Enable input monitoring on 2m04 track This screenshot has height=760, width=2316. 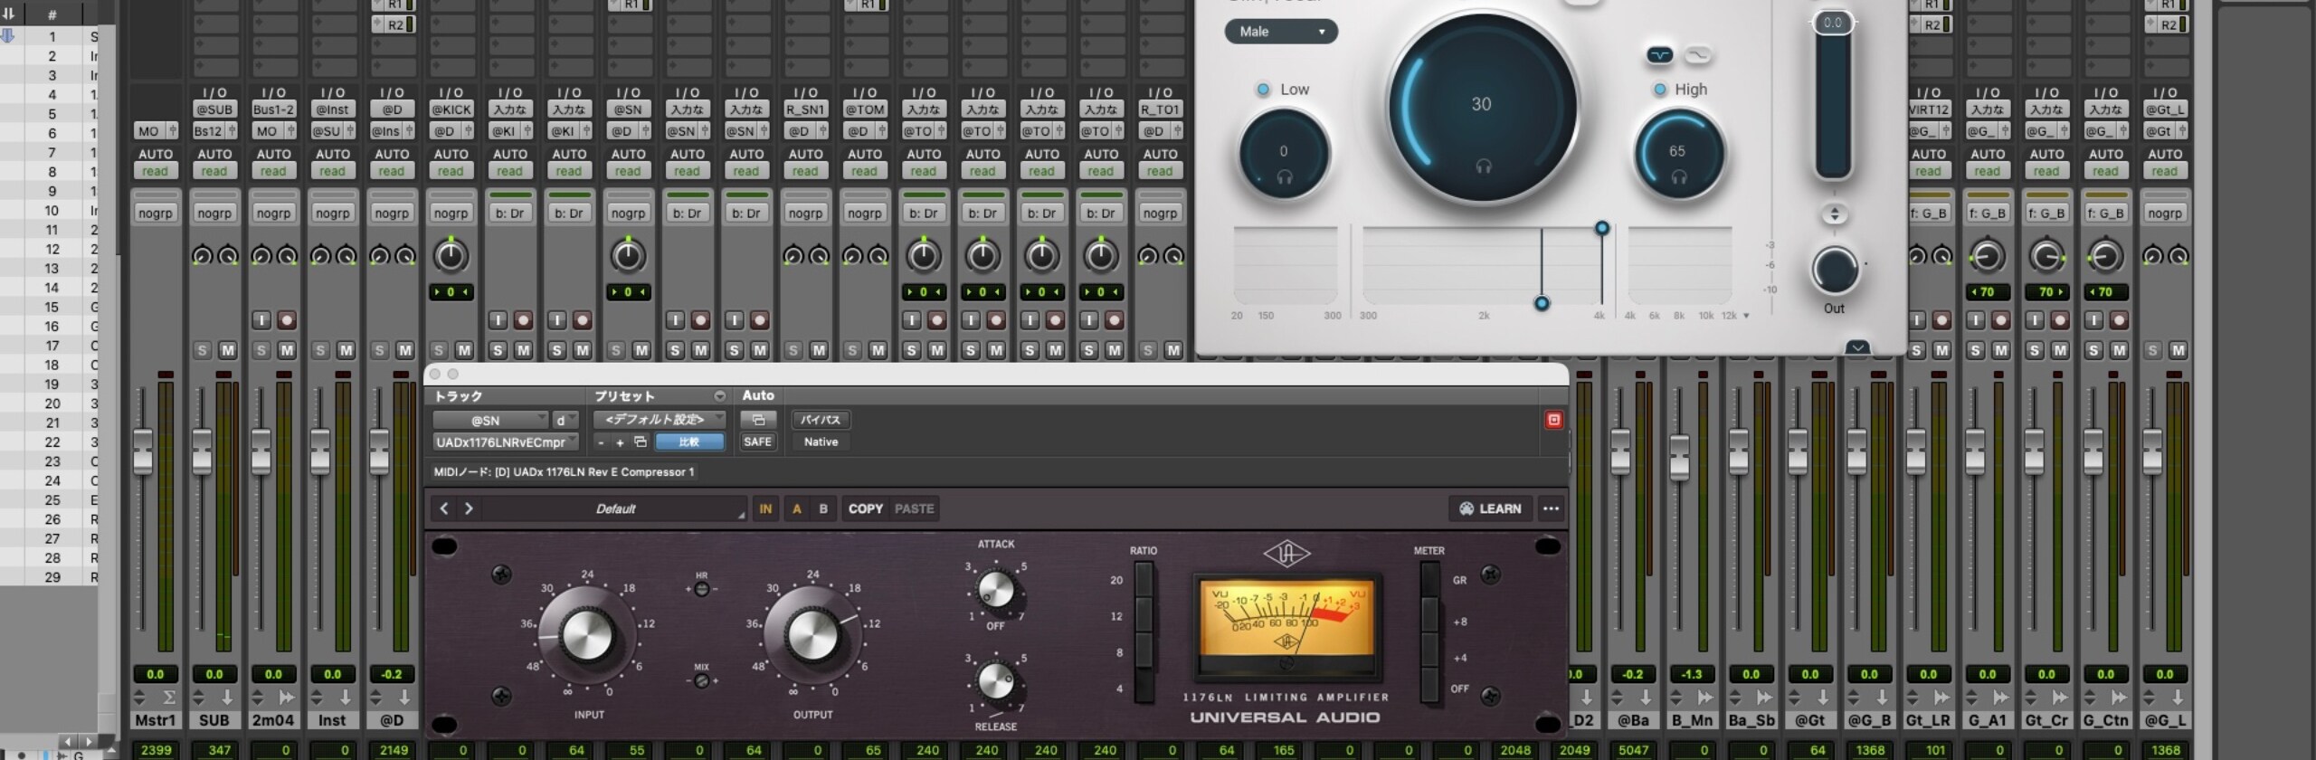(261, 320)
